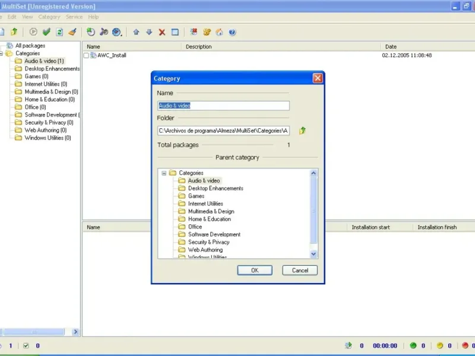Screen dimensions: 475x356
Task: Click the blue question mark help icon
Action: (x=232, y=32)
